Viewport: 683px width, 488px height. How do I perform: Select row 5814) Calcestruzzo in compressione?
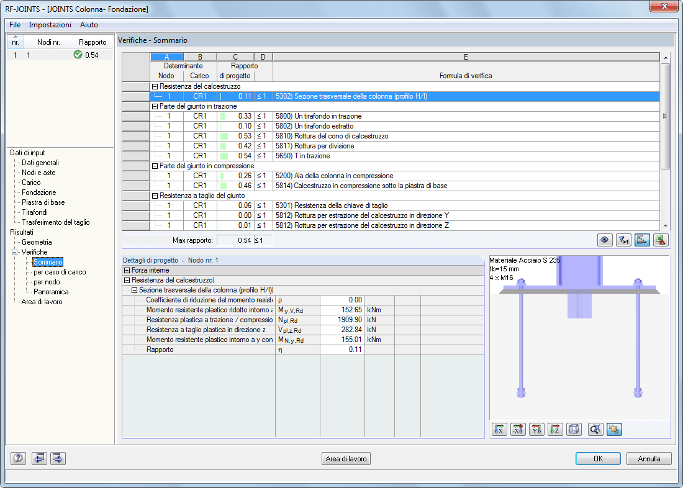point(405,186)
